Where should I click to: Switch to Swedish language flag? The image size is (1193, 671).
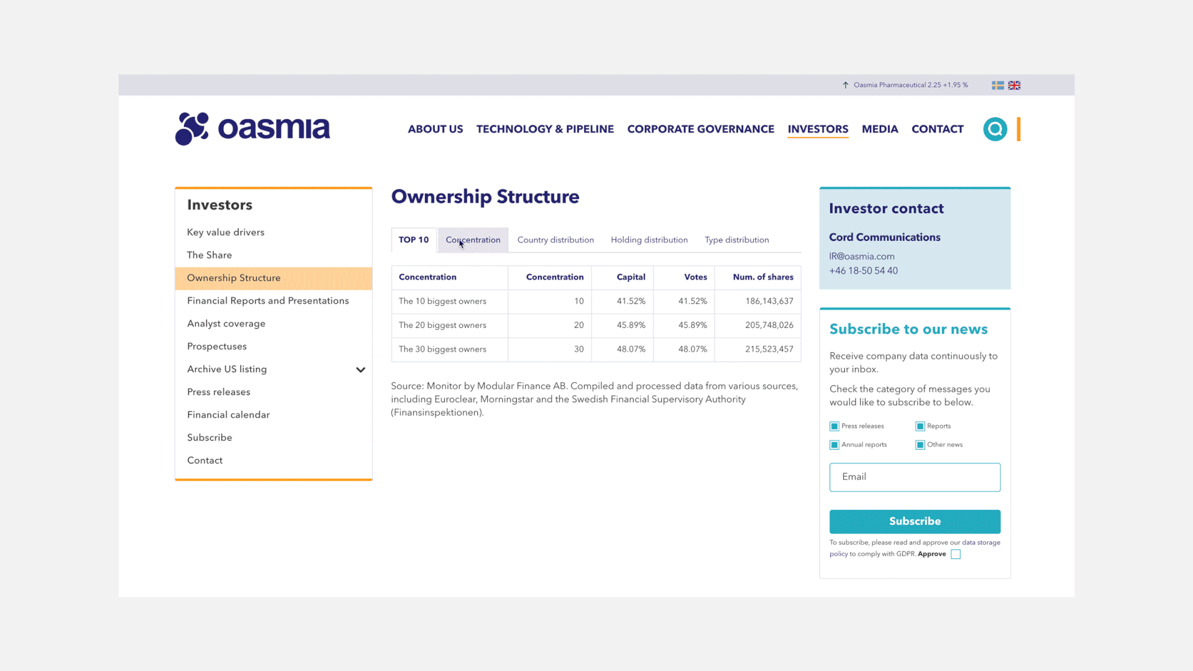(x=998, y=85)
